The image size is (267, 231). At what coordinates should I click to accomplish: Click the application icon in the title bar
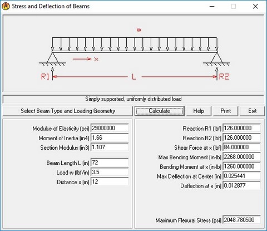tap(6, 6)
